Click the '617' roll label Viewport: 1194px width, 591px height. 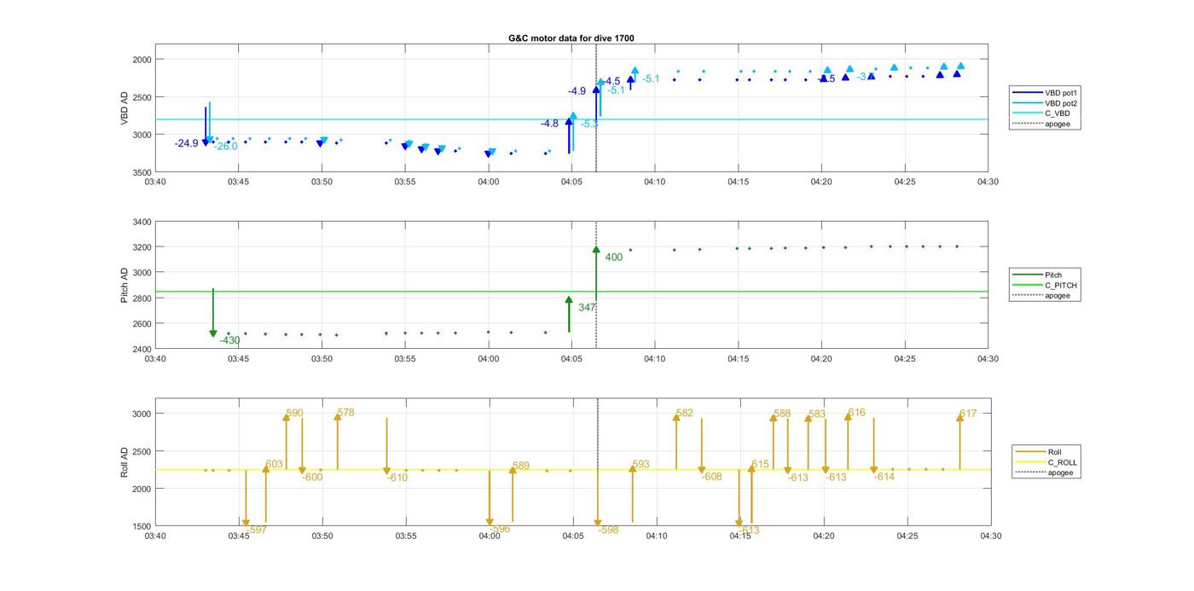coord(968,414)
